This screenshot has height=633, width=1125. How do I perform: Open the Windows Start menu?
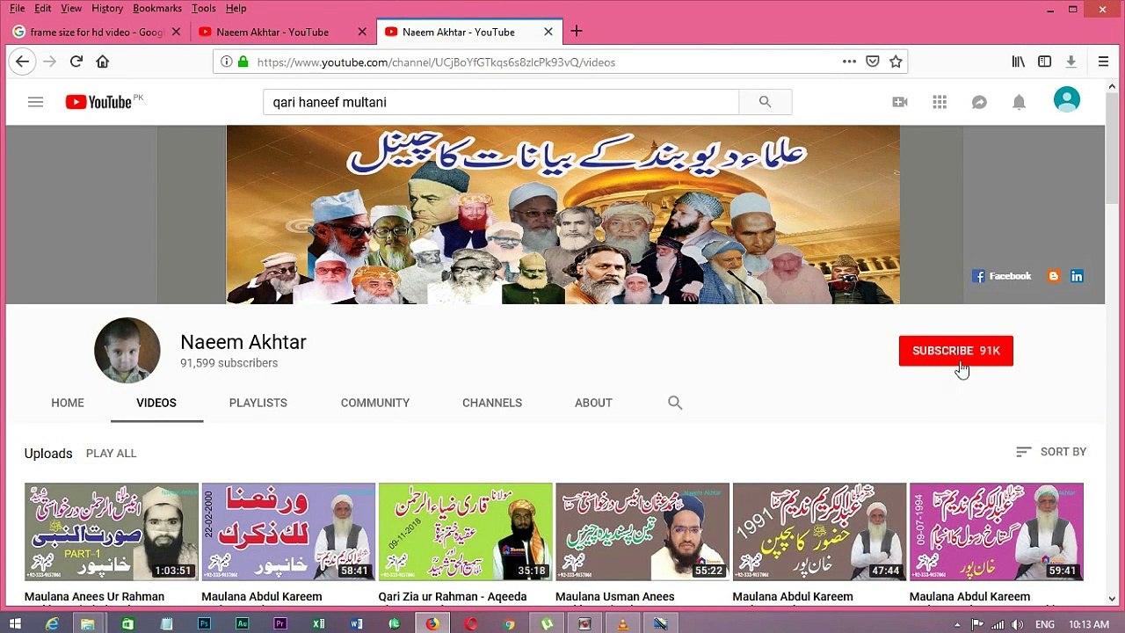[15, 624]
